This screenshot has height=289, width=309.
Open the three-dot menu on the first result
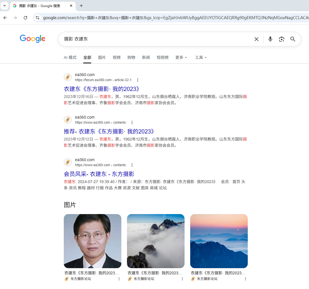coord(138,80)
